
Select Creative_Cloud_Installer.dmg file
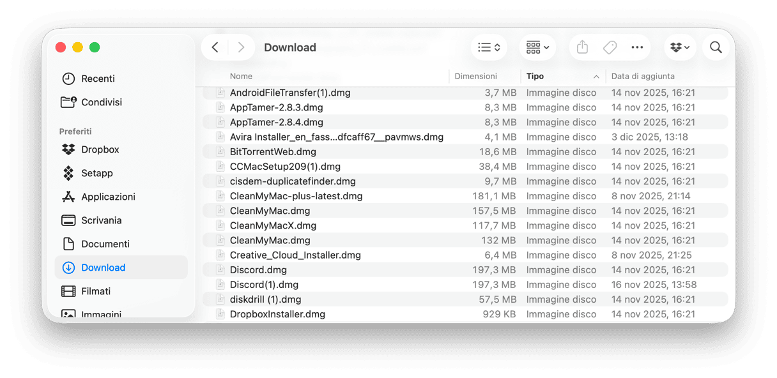[x=465, y=255]
